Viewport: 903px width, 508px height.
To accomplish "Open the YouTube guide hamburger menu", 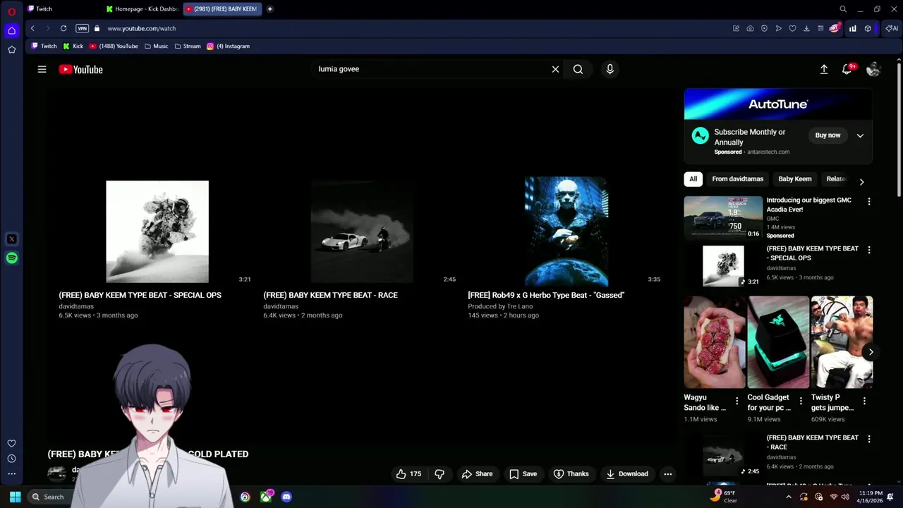I will [42, 69].
